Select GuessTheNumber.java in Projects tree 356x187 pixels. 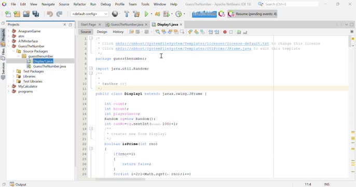click(x=49, y=66)
